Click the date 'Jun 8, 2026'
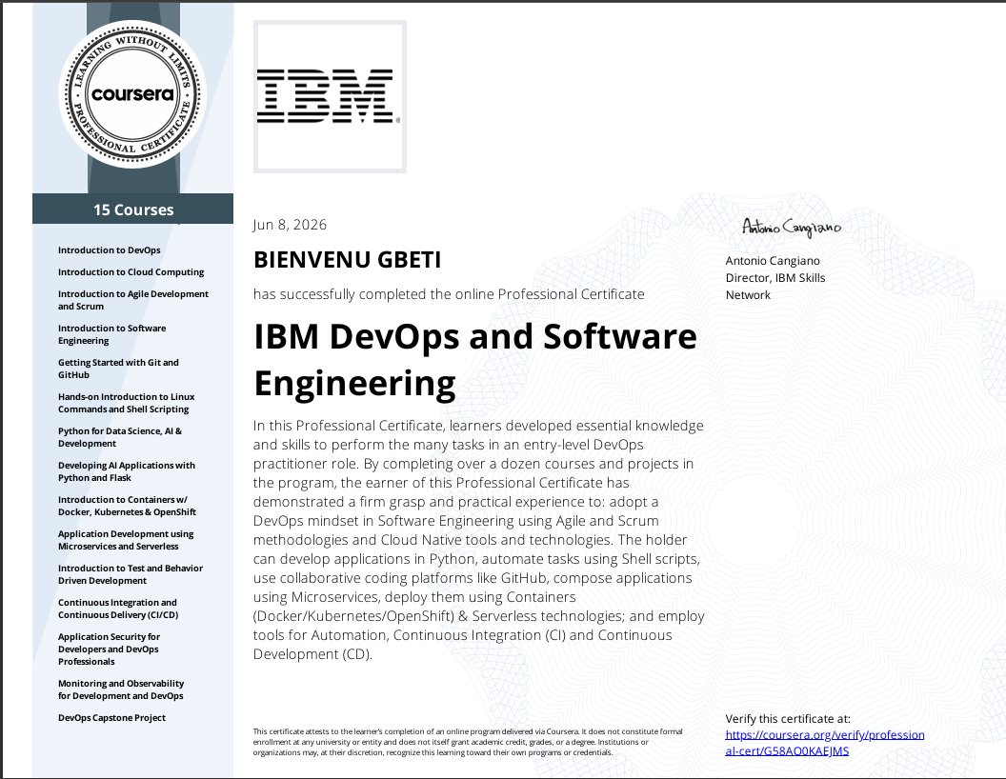Viewport: 1006px width, 779px height. 290,225
